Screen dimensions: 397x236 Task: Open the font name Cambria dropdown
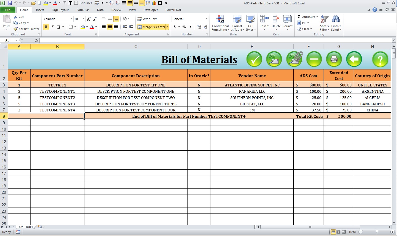[x=71, y=19]
